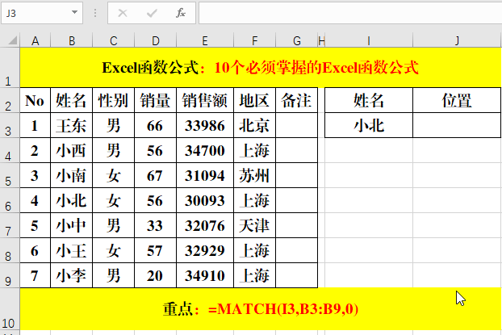Click the name cell '小西'
Image resolution: width=502 pixels, height=335 pixels.
click(71, 150)
